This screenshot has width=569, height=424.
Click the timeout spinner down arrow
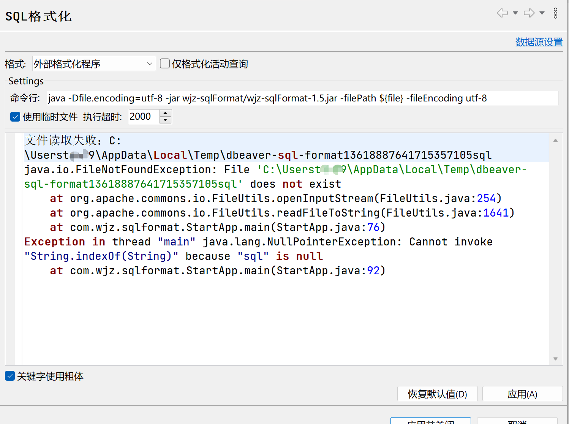click(x=165, y=120)
